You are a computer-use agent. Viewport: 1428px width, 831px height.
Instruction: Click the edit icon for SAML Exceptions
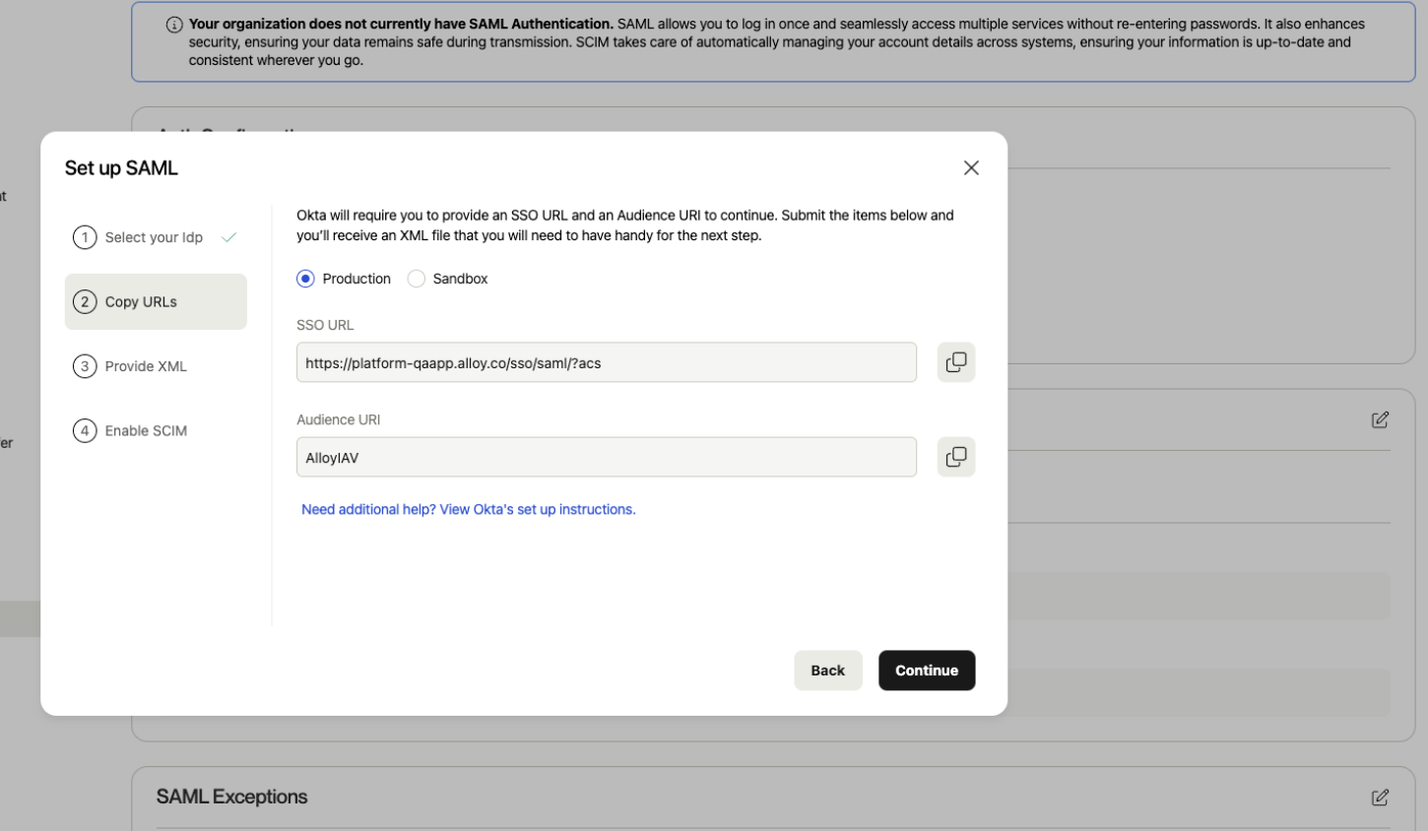click(x=1380, y=798)
